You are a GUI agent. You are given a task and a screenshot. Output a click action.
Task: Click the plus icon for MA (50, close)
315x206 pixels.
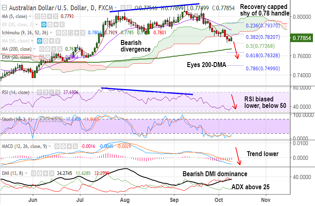pos(52,41)
